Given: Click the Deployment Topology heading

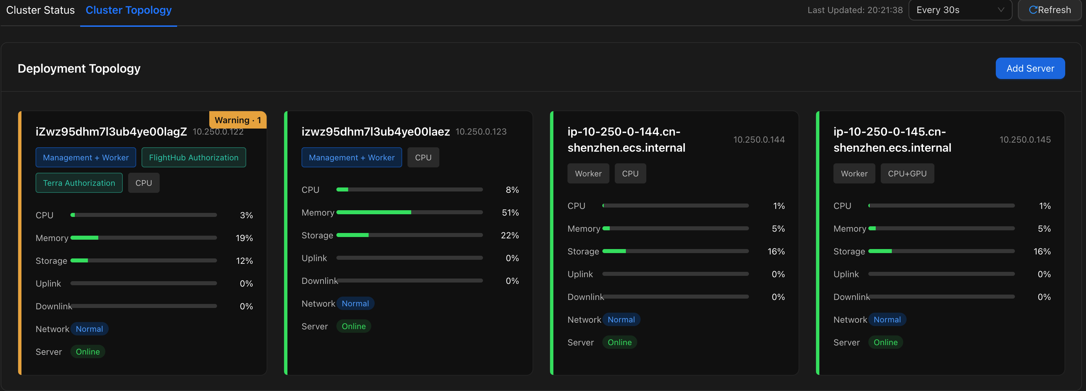Looking at the screenshot, I should pos(79,68).
